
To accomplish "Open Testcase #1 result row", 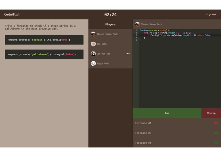I will [177, 123].
